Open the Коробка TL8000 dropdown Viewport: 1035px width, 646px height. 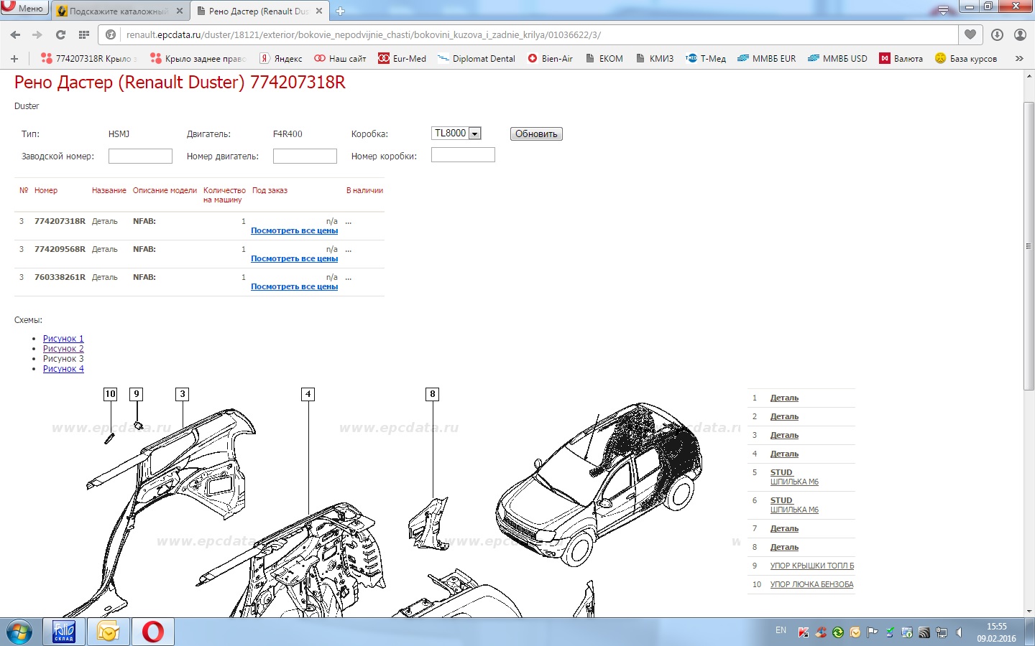coord(456,134)
